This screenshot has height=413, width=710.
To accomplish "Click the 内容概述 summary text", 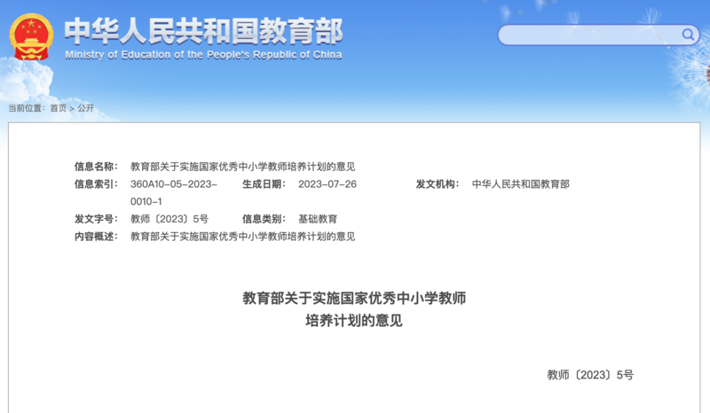I will point(242,237).
